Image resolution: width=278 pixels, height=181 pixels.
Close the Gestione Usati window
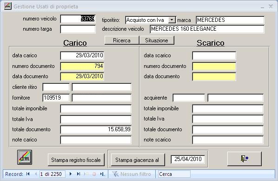coord(271,7)
